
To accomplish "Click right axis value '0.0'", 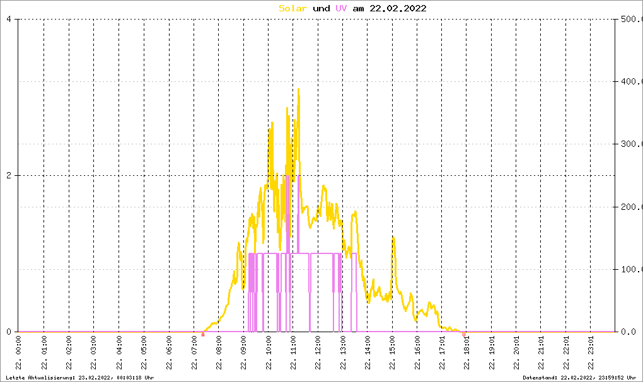I will (629, 332).
